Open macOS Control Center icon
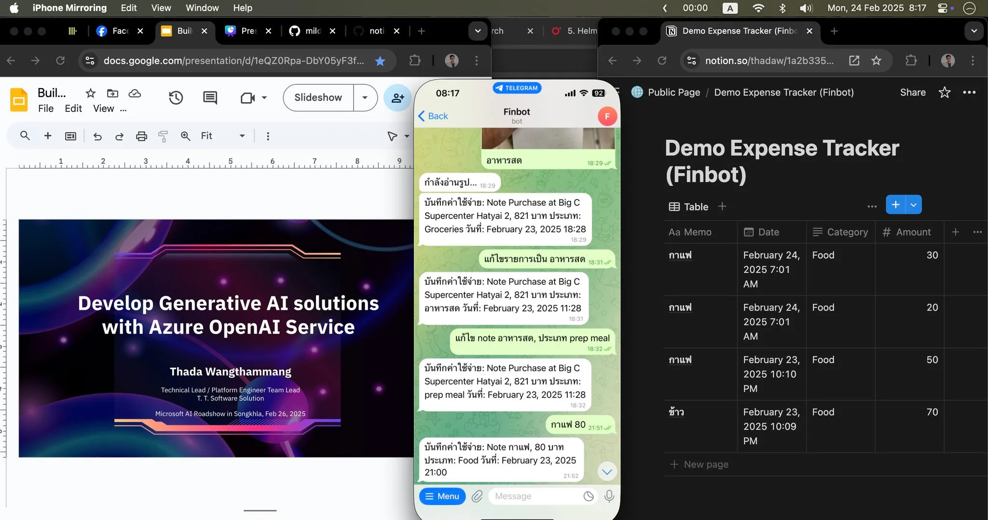This screenshot has height=520, width=988. [943, 8]
